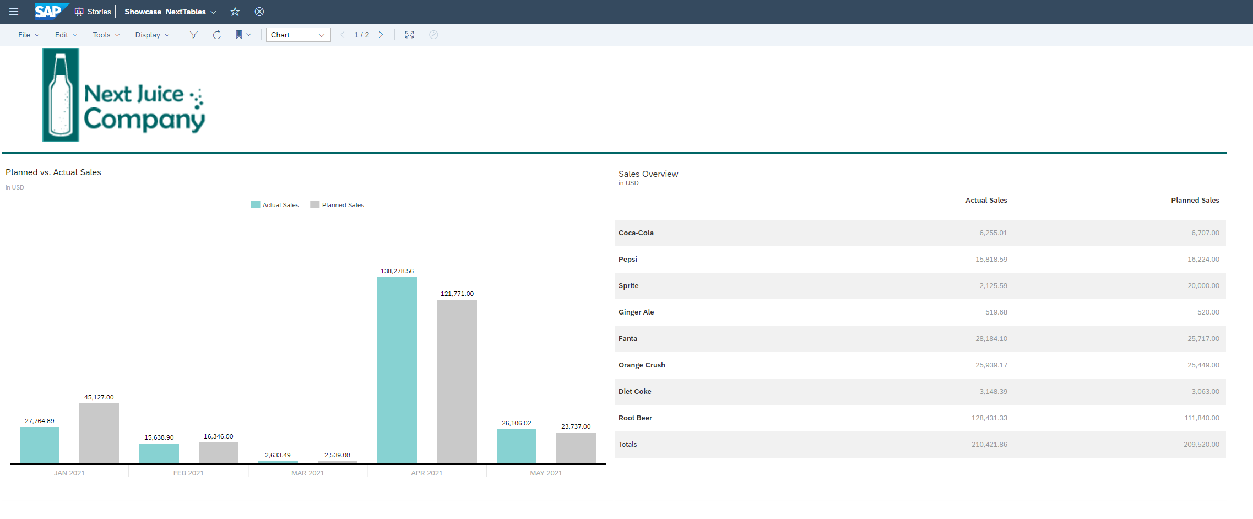Open the hamburger main menu

[x=14, y=12]
